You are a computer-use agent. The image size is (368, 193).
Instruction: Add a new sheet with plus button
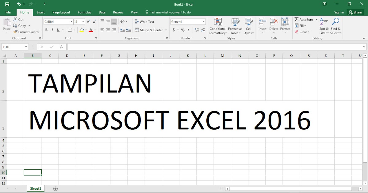tap(56, 189)
